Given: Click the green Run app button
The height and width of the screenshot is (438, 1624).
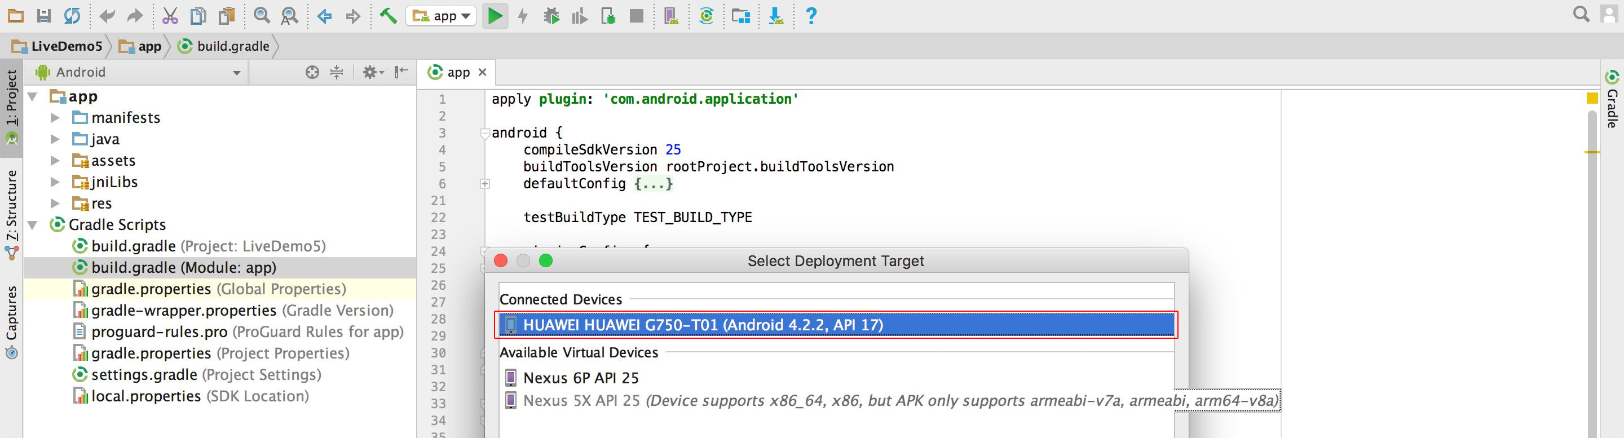Looking at the screenshot, I should click(495, 16).
